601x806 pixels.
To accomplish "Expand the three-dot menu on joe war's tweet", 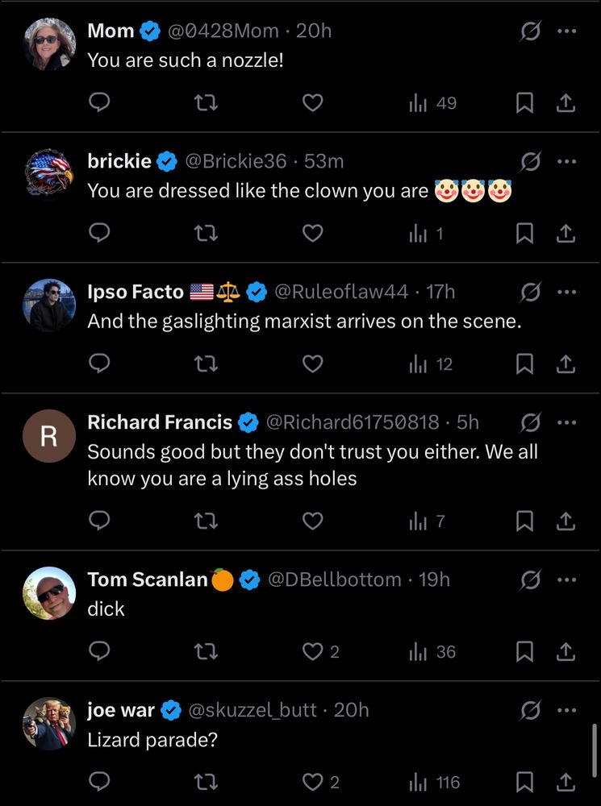I will point(566,710).
